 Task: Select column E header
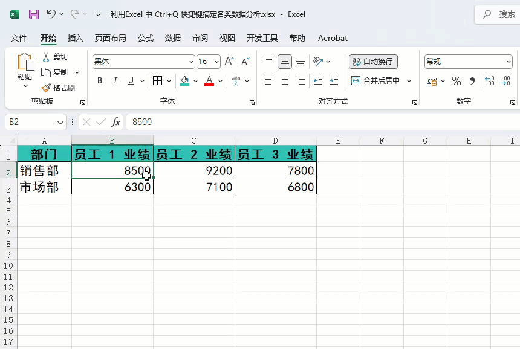(338, 141)
